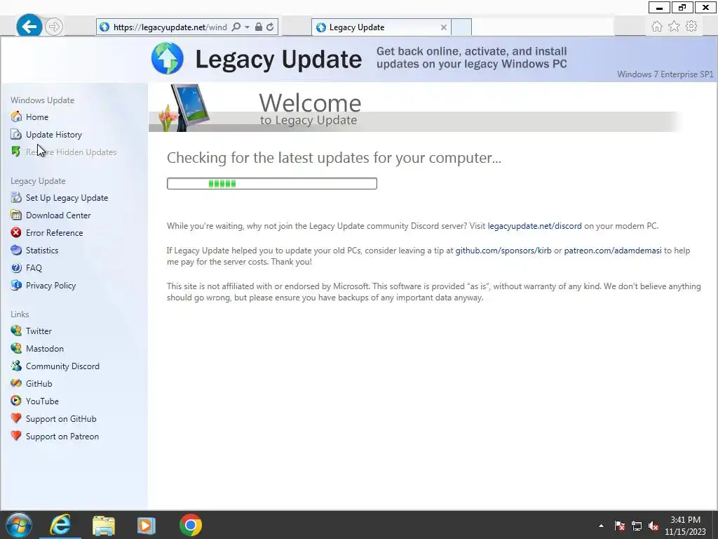Click the YouTube play icon
The height and width of the screenshot is (539, 718).
tap(16, 401)
